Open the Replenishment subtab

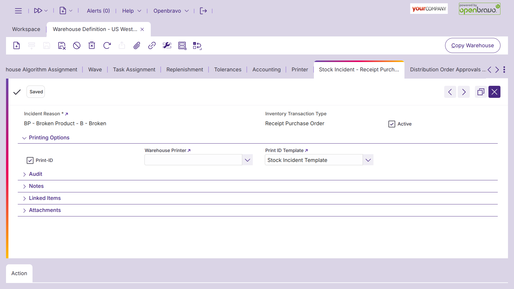click(x=185, y=70)
